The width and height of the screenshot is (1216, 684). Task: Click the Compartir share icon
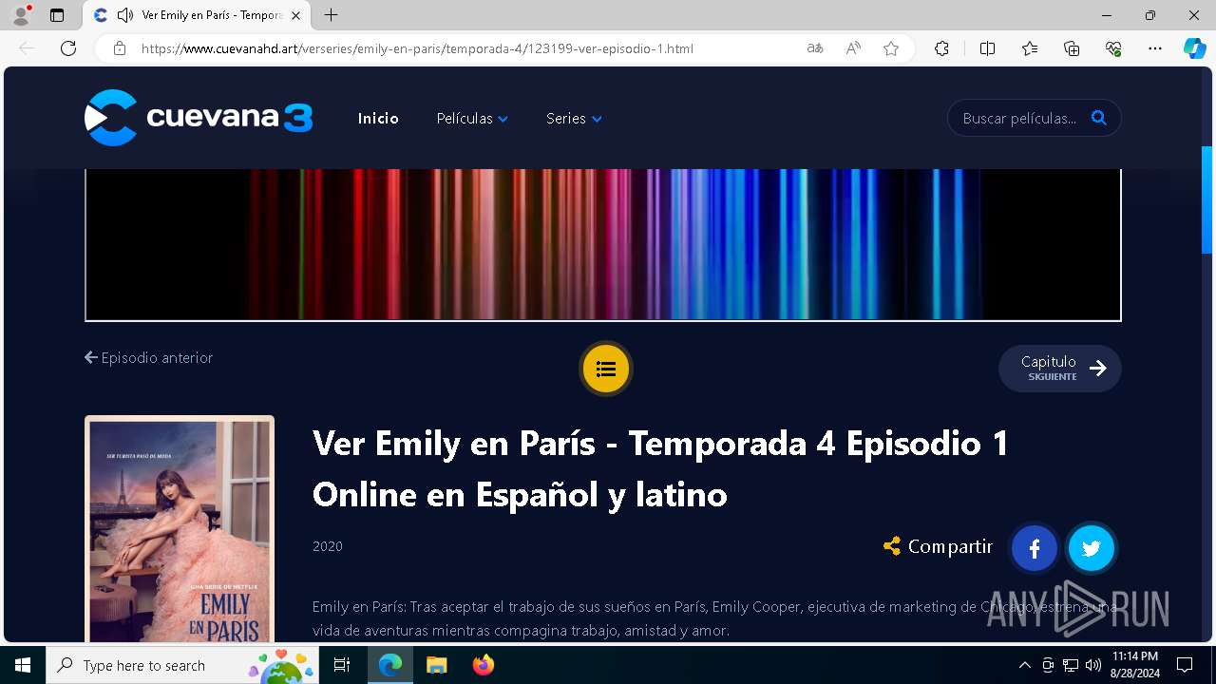[891, 546]
